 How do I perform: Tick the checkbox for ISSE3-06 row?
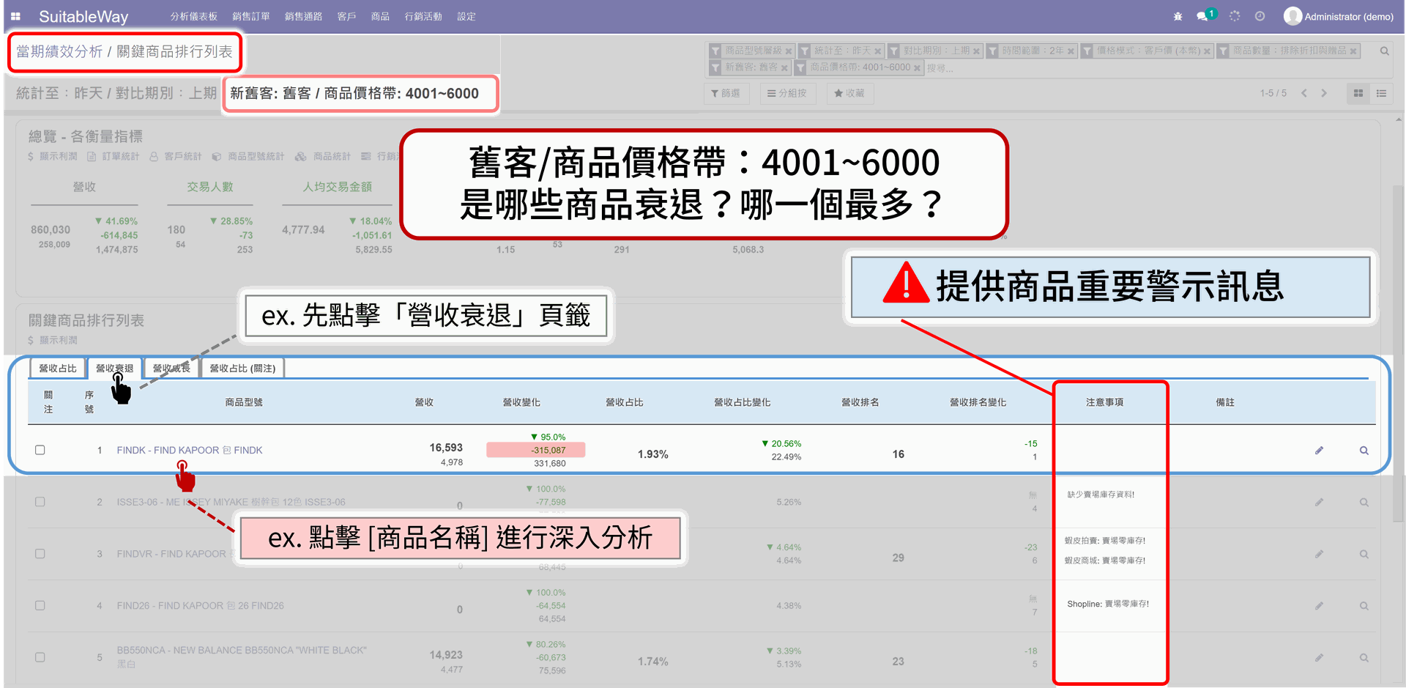pos(40,502)
